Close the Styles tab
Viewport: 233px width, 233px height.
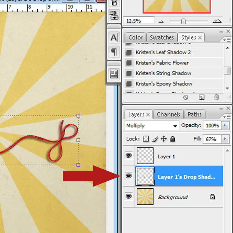(x=200, y=38)
